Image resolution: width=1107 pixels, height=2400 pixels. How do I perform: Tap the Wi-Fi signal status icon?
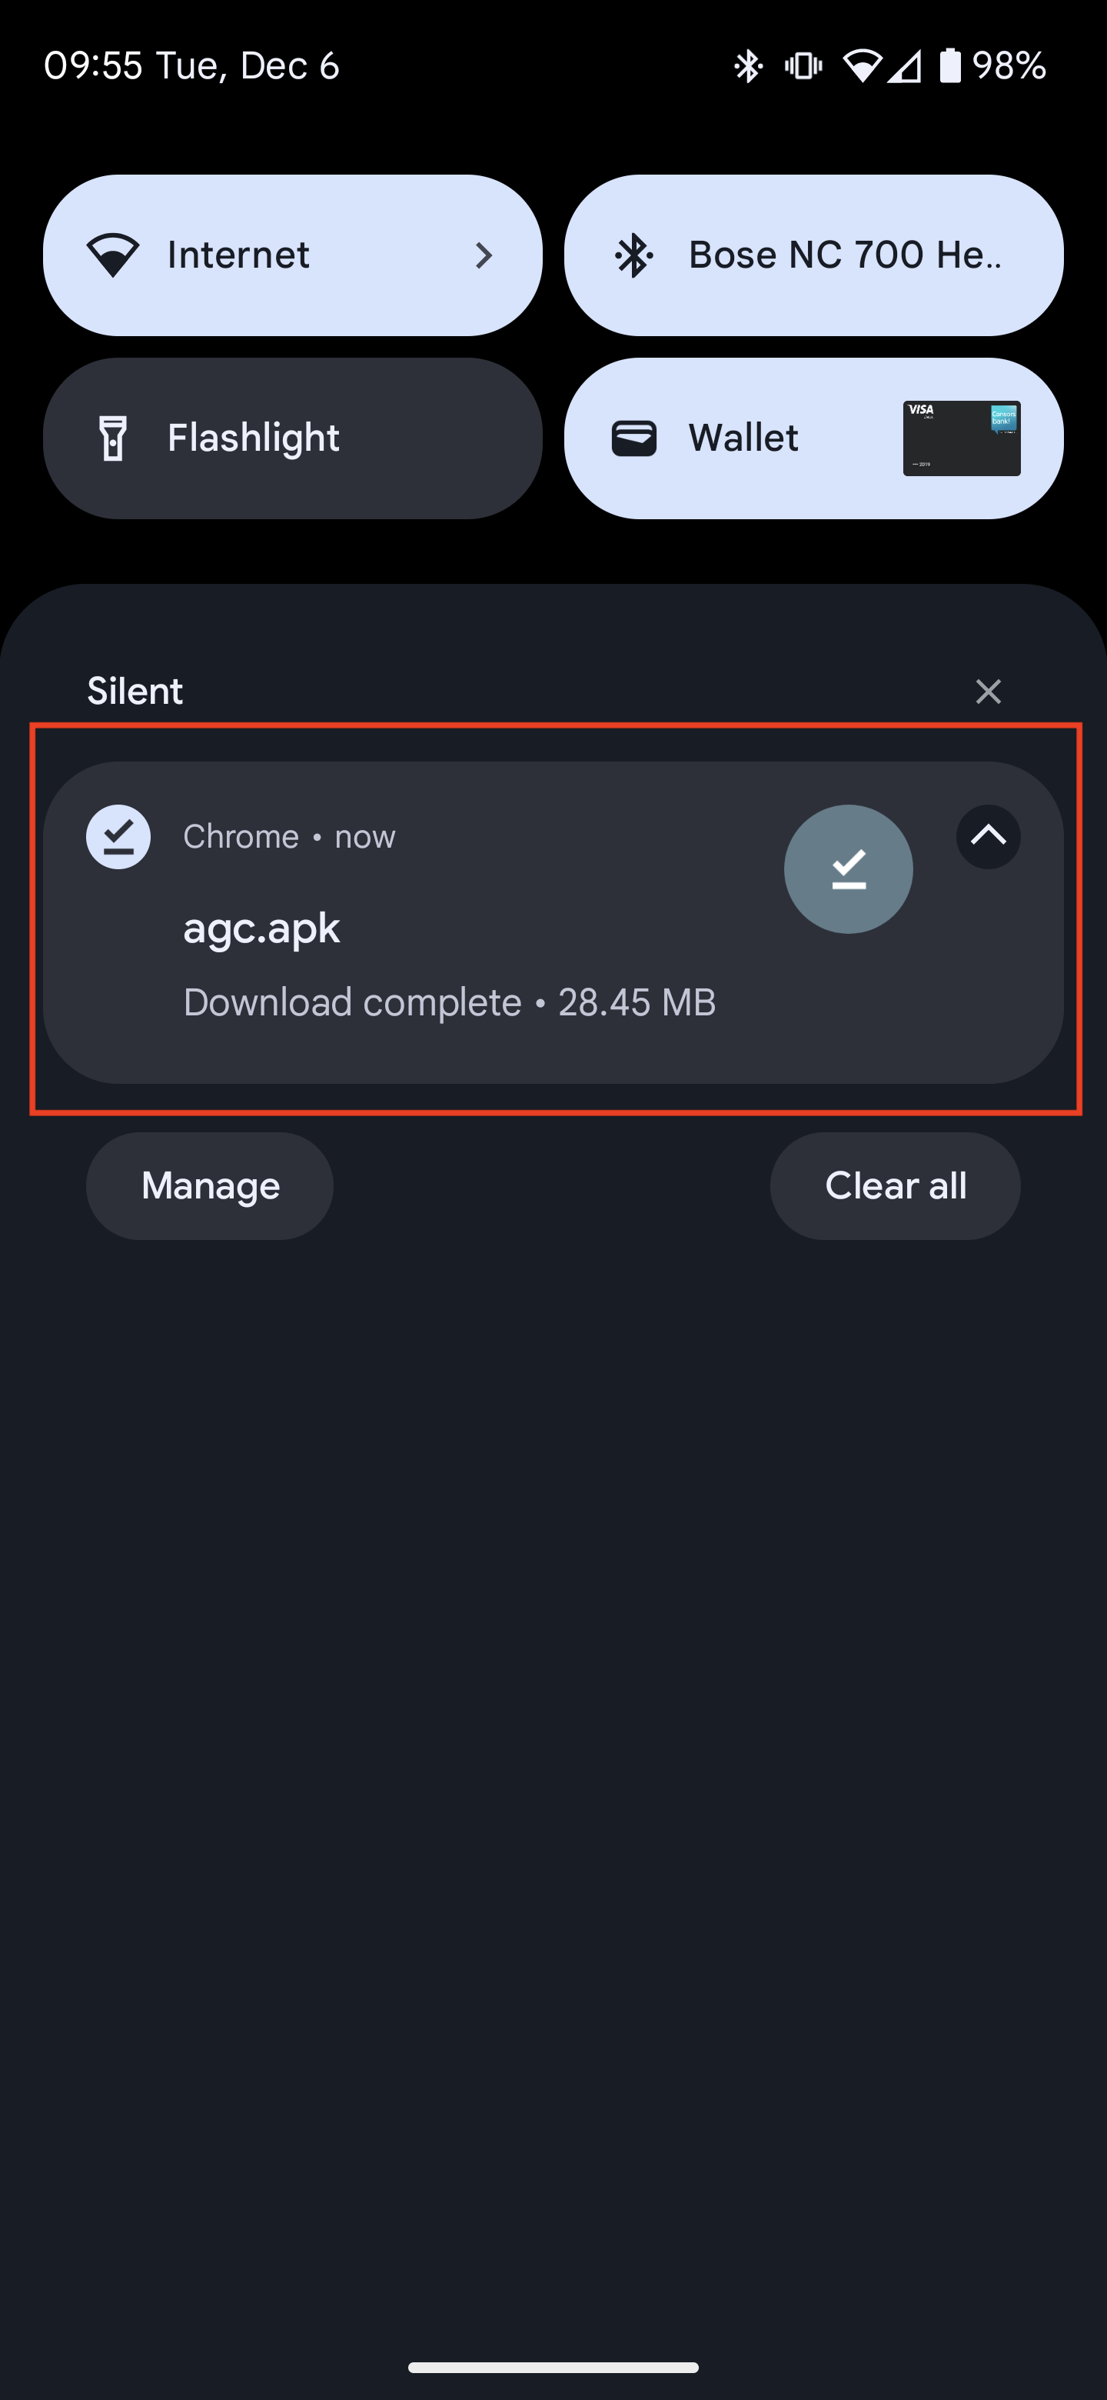(x=862, y=66)
